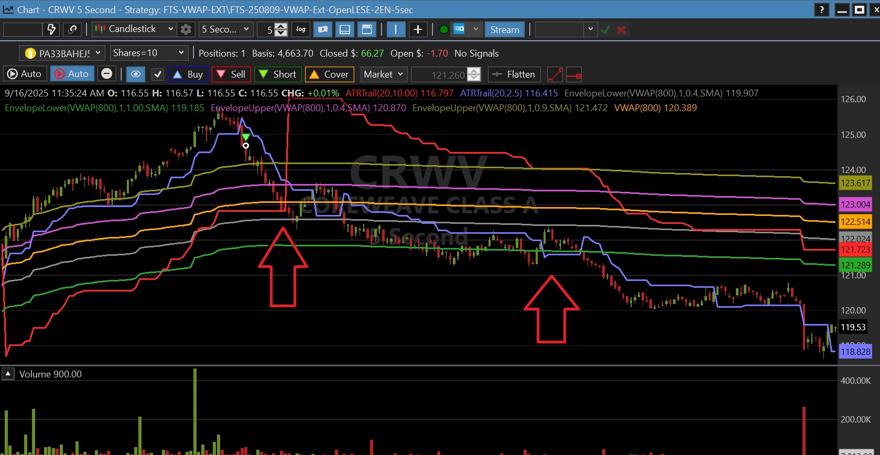
Task: Decrease the interval value of 5
Action: 281,33
